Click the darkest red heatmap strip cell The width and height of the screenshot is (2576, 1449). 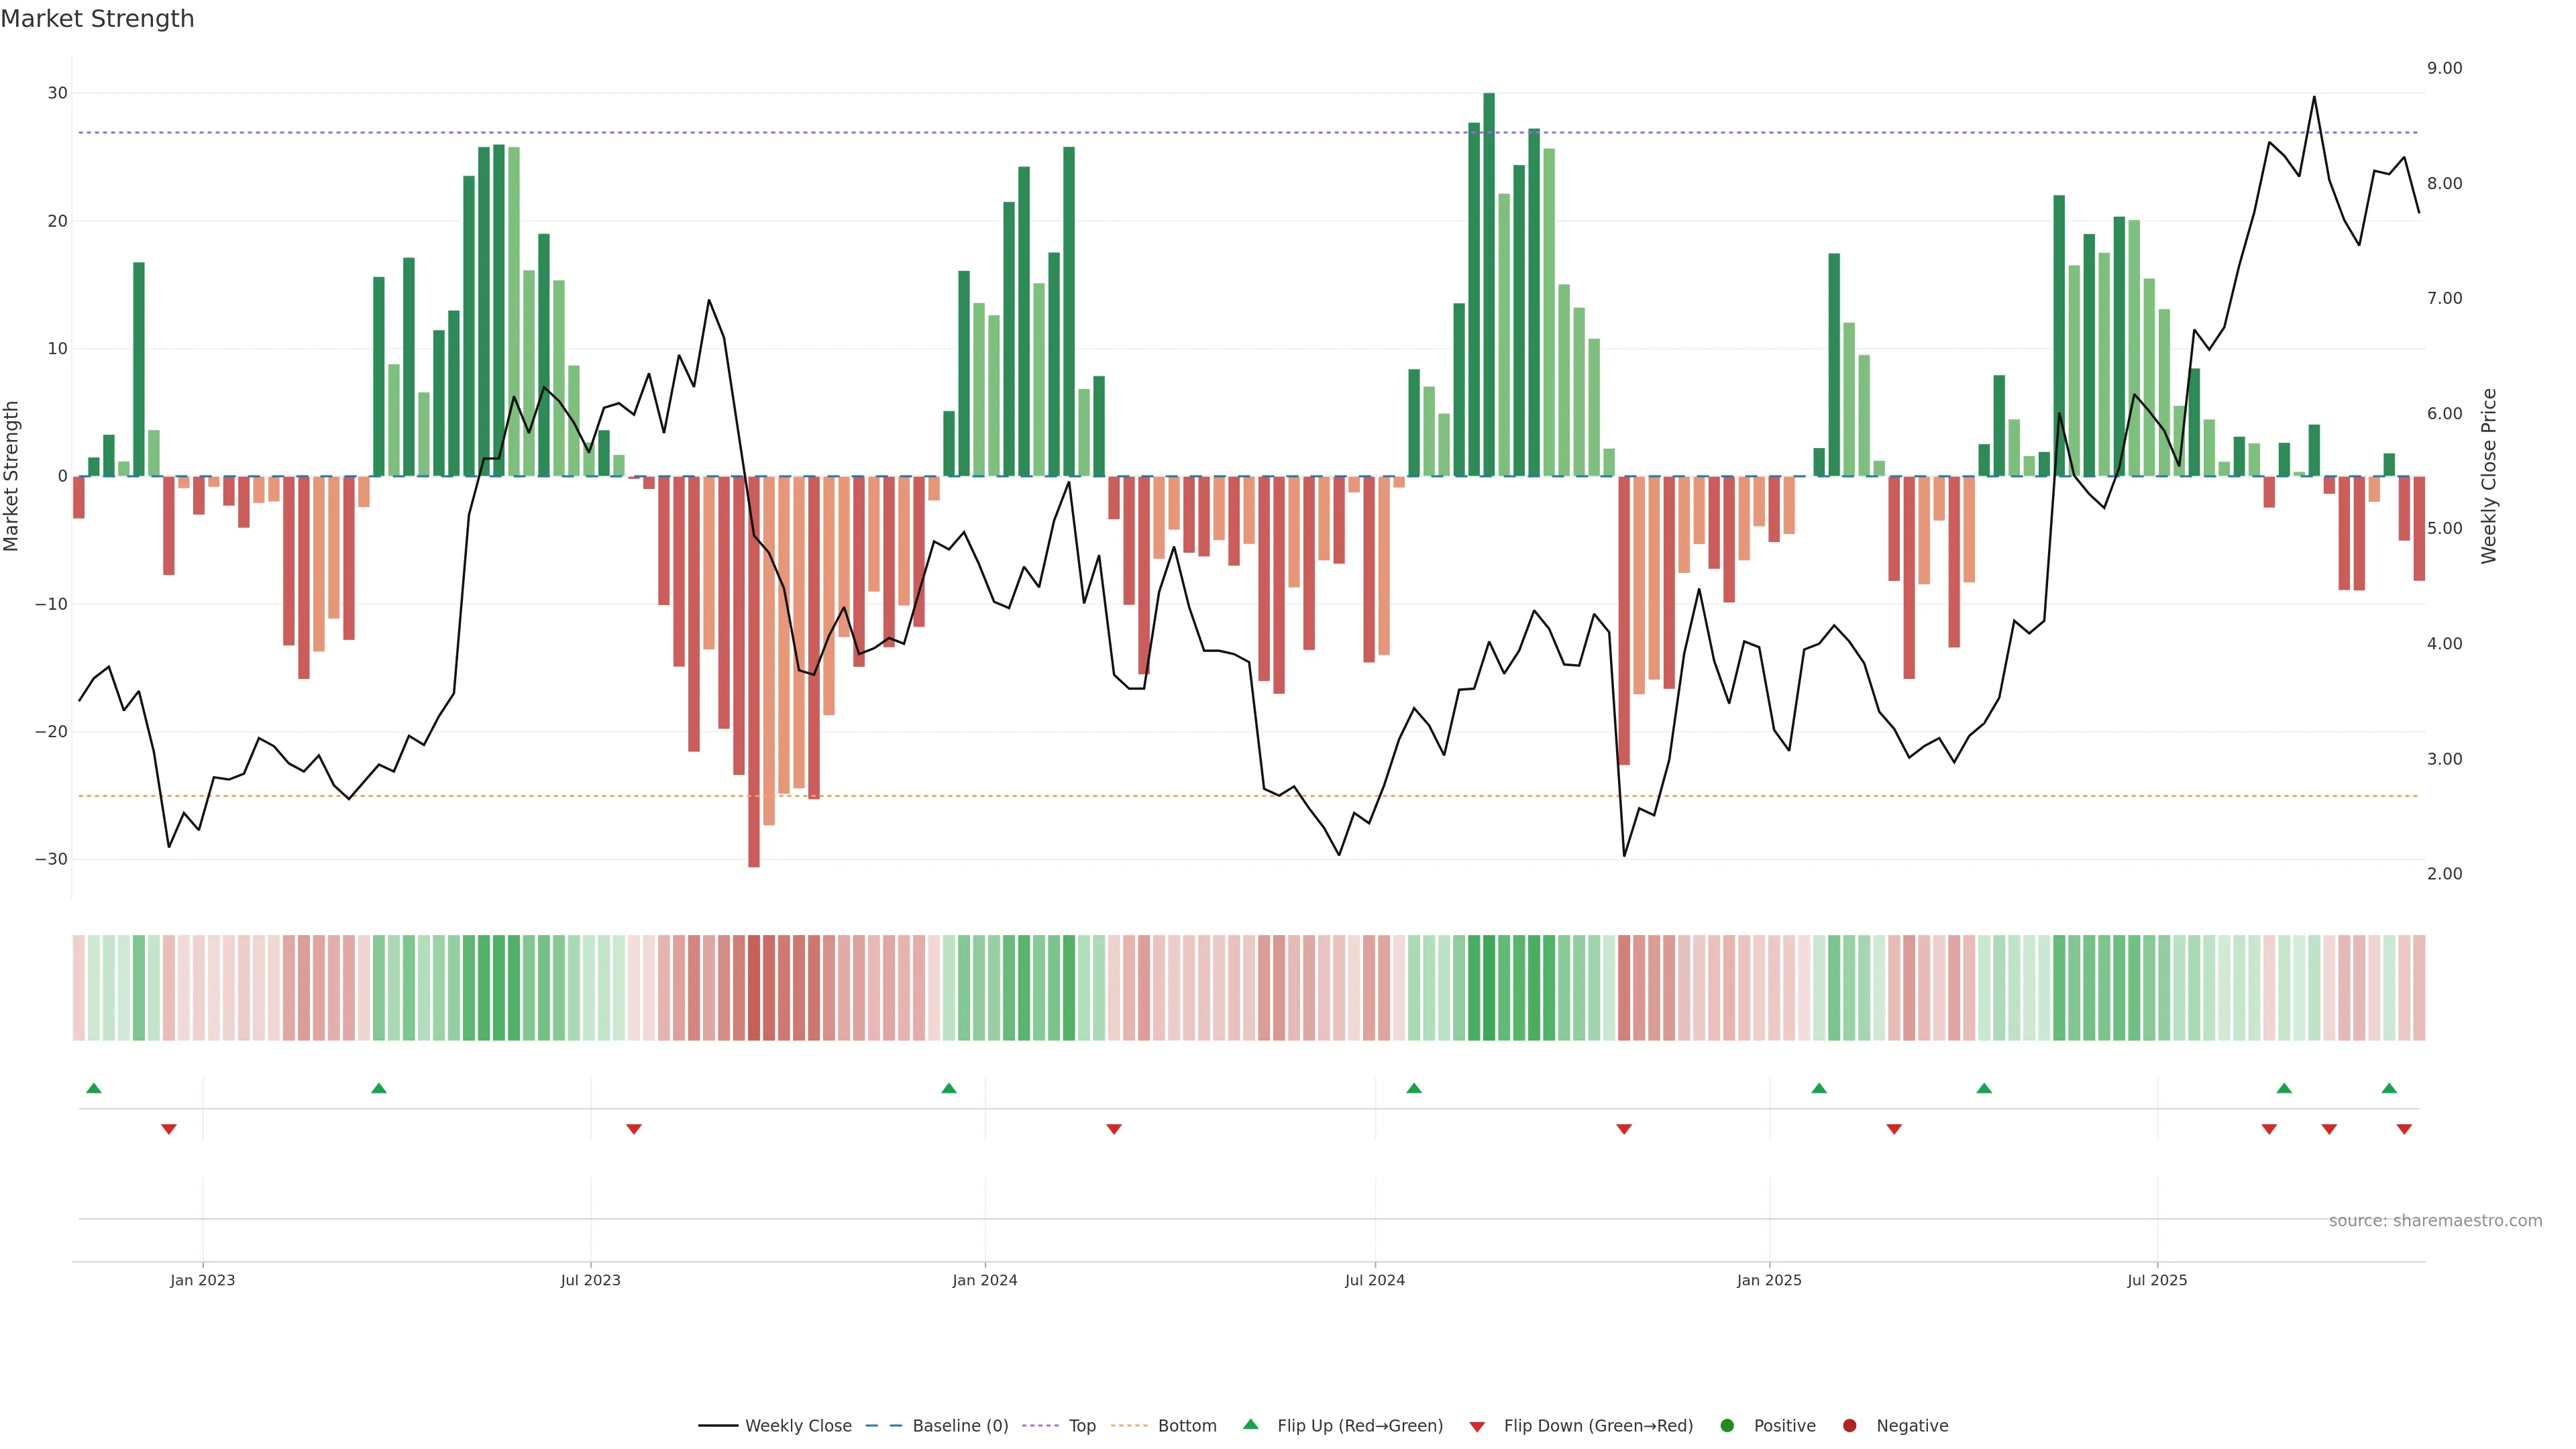pos(754,987)
